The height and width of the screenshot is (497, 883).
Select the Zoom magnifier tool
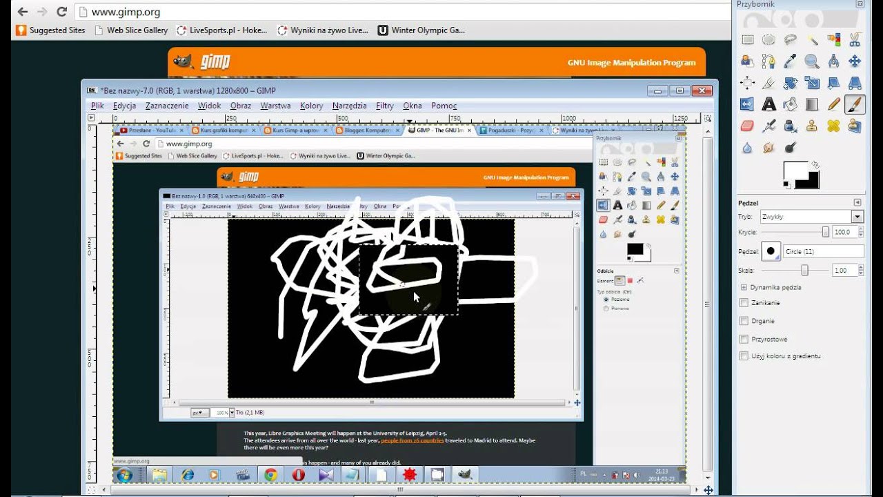(812, 61)
